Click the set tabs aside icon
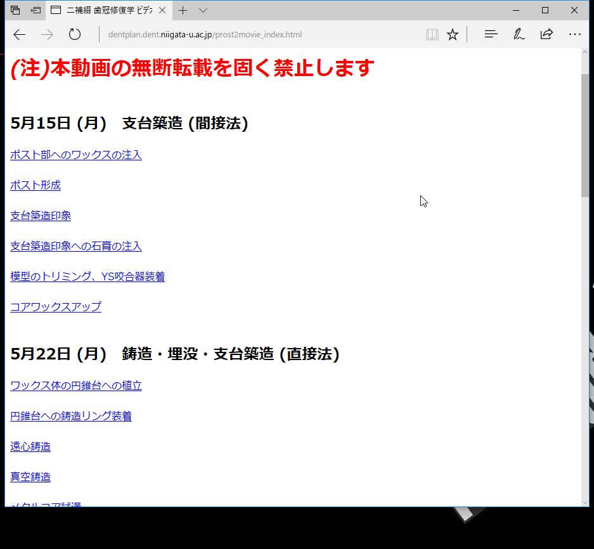The height and width of the screenshot is (549, 594). (36, 10)
